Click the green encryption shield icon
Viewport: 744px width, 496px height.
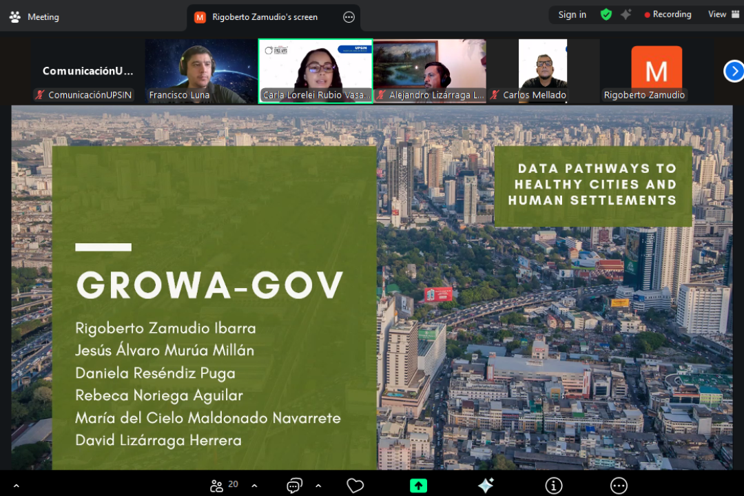(x=606, y=14)
